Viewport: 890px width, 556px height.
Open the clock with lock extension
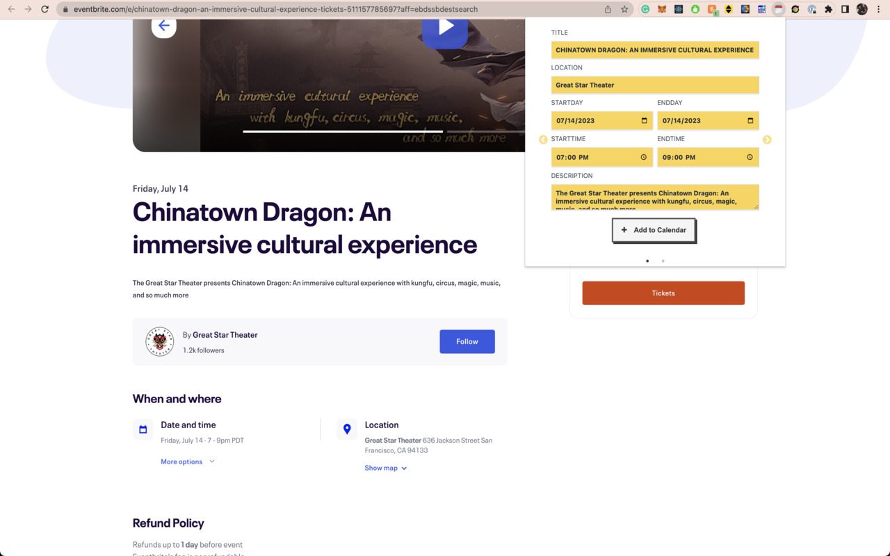[x=812, y=9]
